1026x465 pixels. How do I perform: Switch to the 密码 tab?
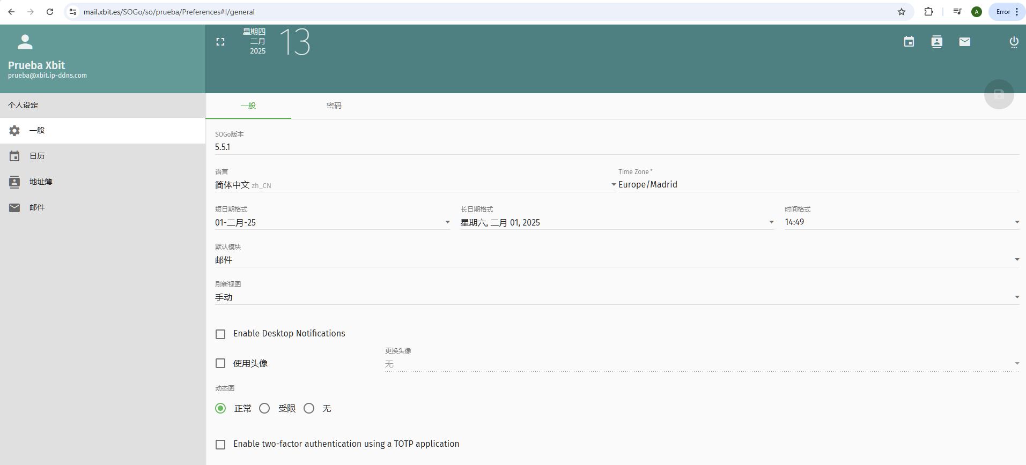334,106
